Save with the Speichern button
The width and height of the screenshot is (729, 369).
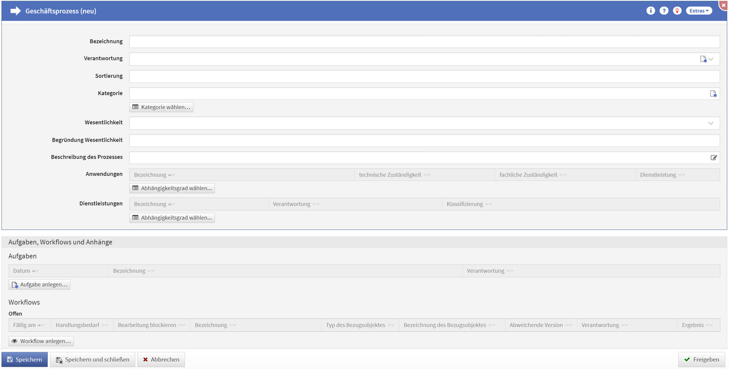click(x=25, y=359)
